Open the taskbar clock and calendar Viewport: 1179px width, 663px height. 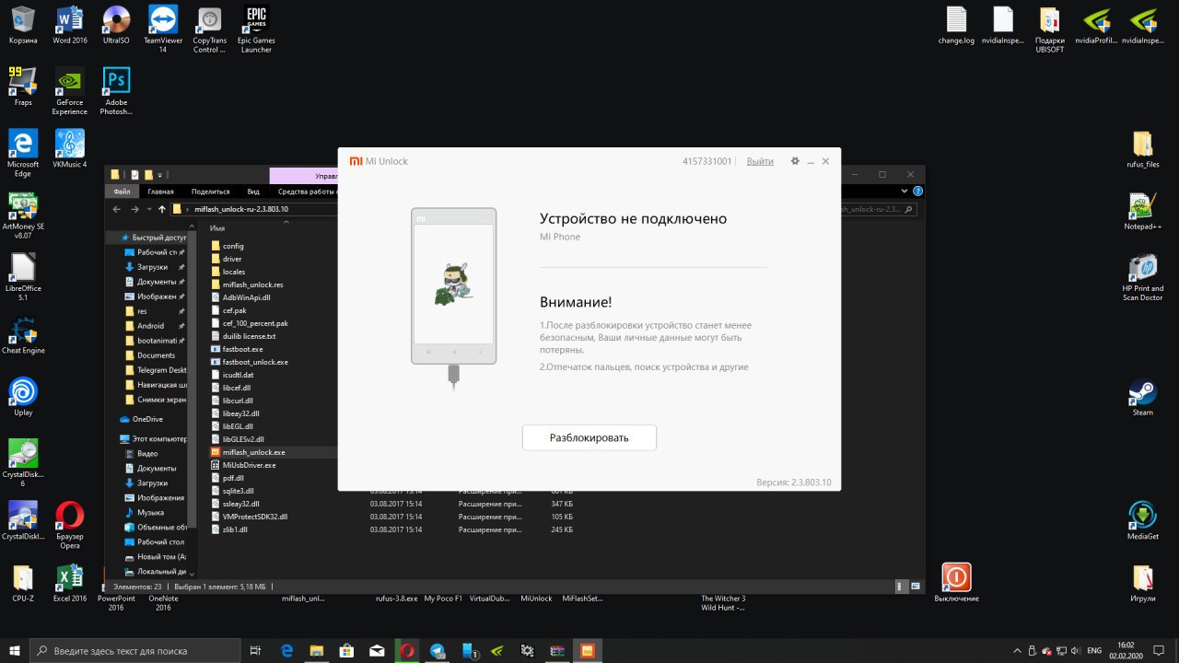point(1126,650)
